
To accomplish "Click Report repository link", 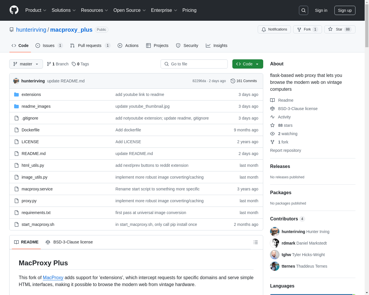I will [285, 150].
